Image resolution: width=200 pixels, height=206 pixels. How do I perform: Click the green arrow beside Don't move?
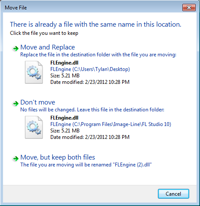click(15, 103)
